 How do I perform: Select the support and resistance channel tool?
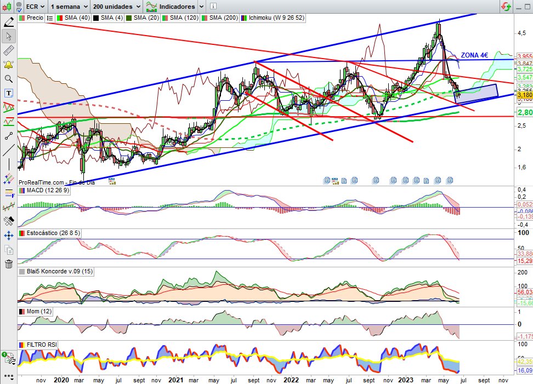pyautogui.click(x=8, y=122)
